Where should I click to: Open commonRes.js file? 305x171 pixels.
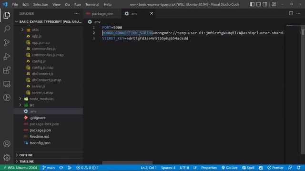click(x=43, y=48)
